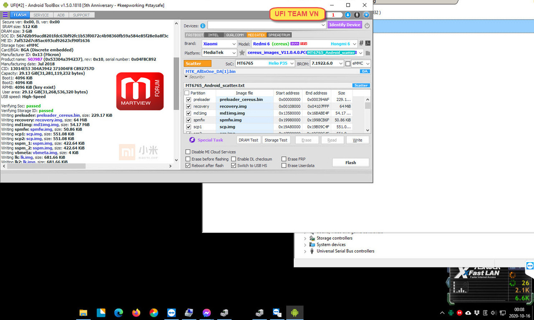The width and height of the screenshot is (534, 320).
Task: Click the blue DA badge
Action: [x=365, y=71]
